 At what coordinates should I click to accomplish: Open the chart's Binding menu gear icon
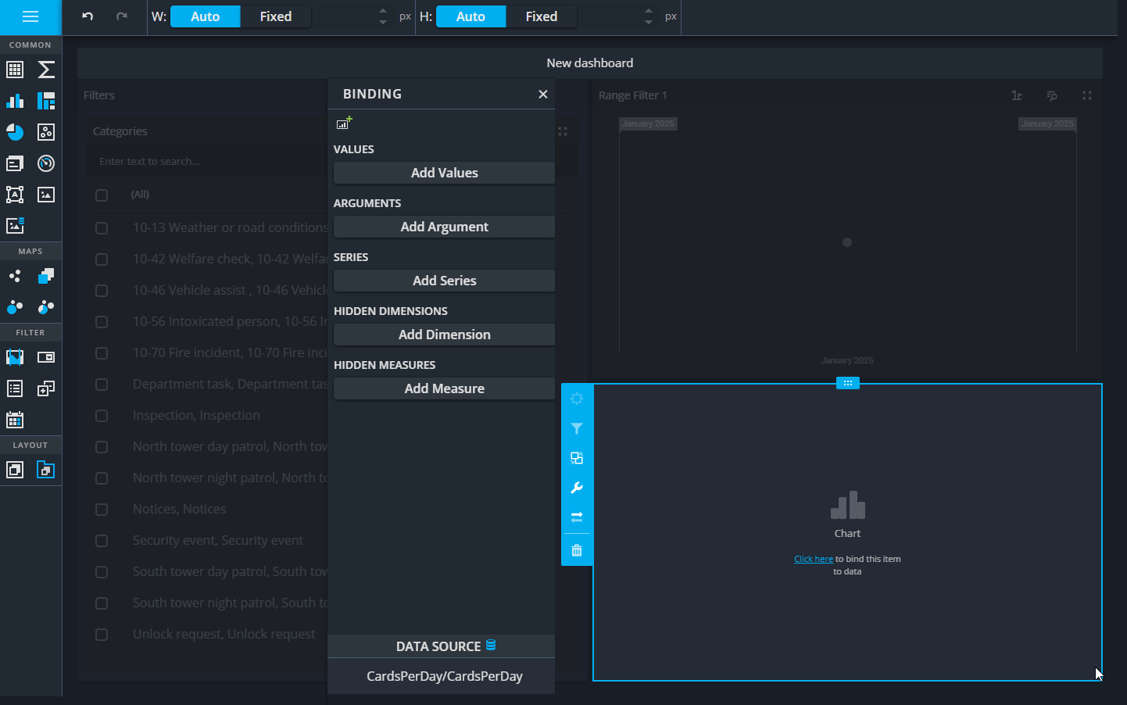click(x=577, y=399)
